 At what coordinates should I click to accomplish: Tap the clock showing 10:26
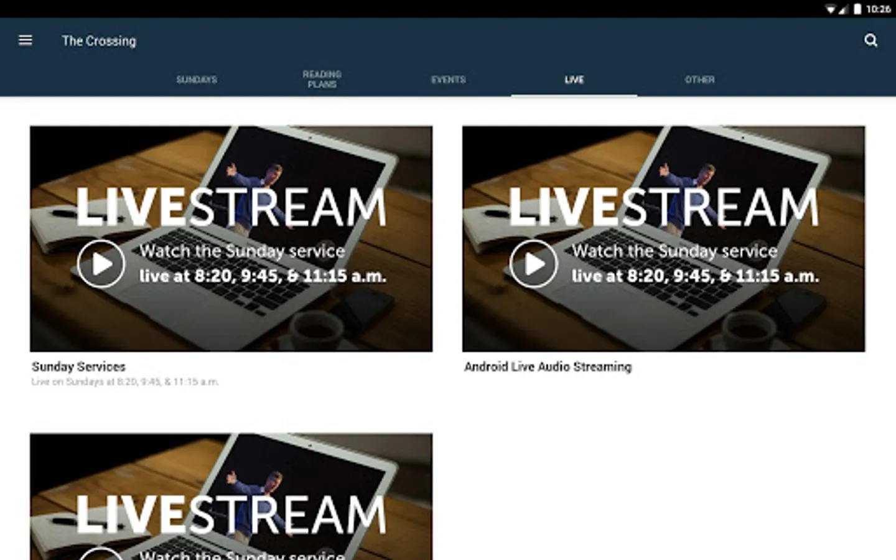tap(879, 9)
